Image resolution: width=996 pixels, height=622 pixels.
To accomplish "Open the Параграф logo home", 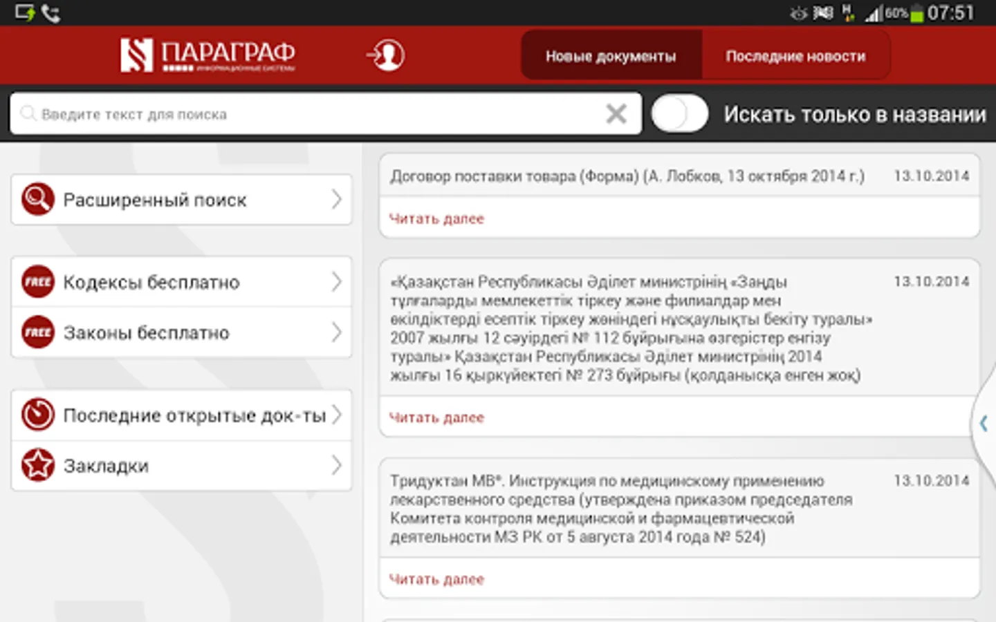I will (207, 55).
